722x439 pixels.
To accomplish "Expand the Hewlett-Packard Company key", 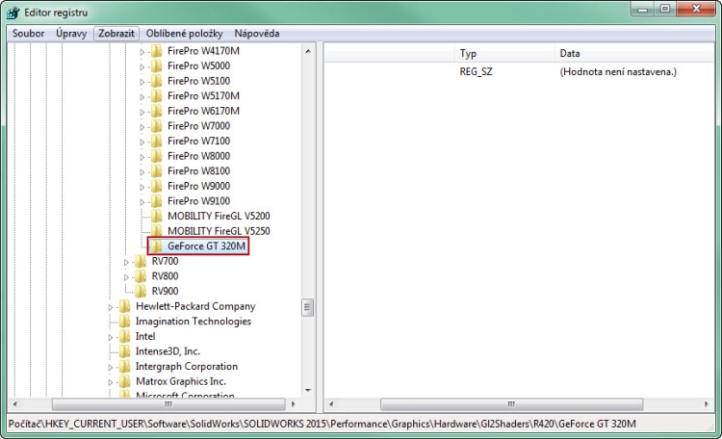I will 111,307.
